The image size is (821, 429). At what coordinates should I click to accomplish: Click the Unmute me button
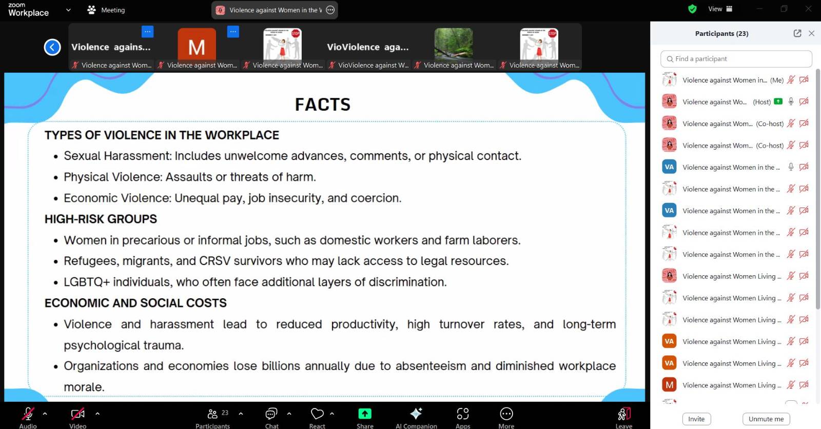(x=766, y=419)
